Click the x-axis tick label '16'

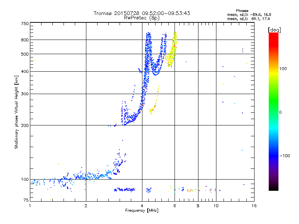pos(254,206)
